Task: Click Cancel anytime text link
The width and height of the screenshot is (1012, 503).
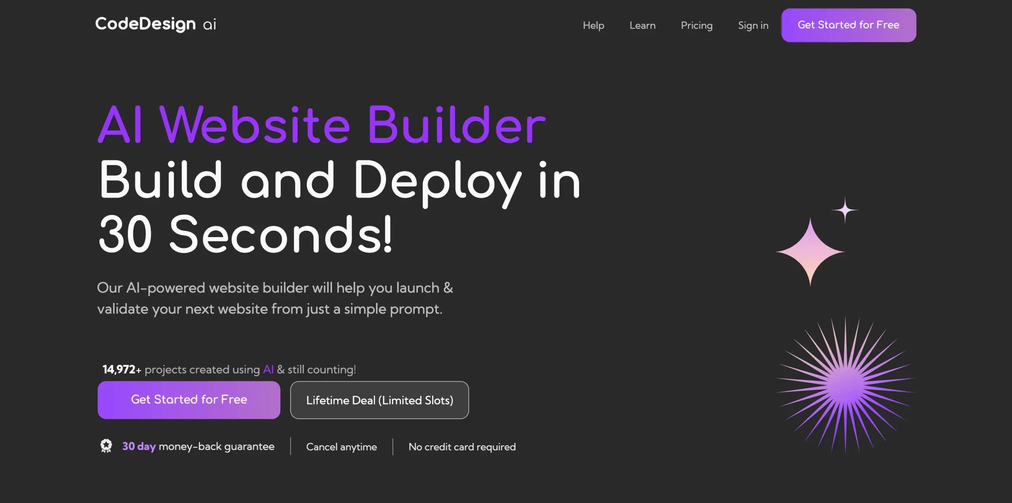Action: click(341, 446)
